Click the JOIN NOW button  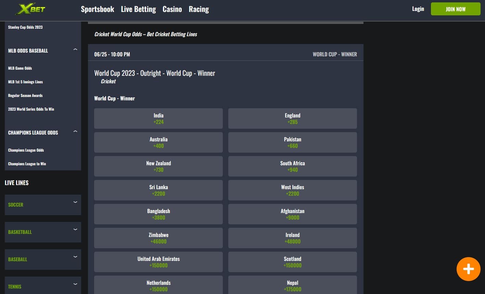(456, 9)
